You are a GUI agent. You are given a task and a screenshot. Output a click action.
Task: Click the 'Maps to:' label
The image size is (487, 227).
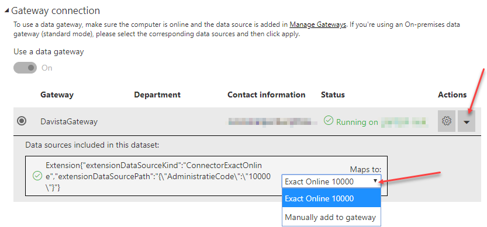click(365, 169)
